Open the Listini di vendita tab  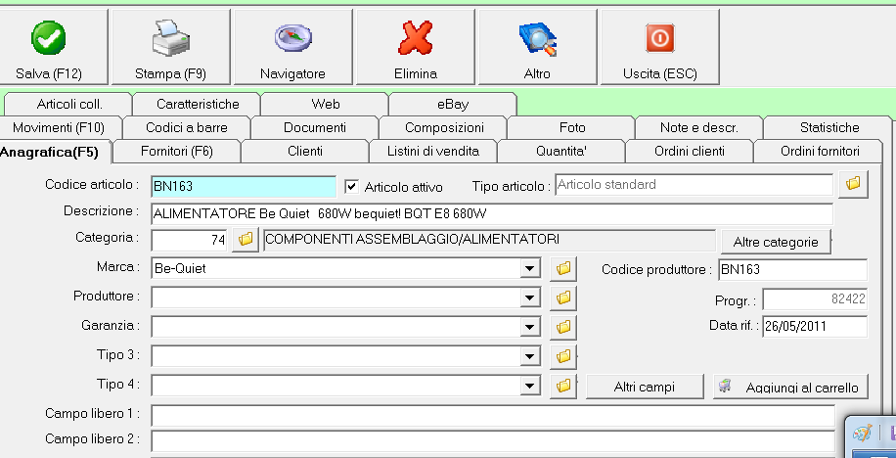[433, 152]
